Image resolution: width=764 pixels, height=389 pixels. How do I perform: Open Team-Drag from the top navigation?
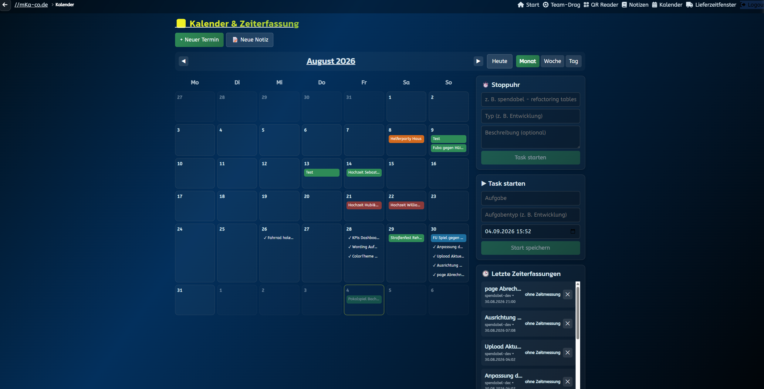point(561,5)
